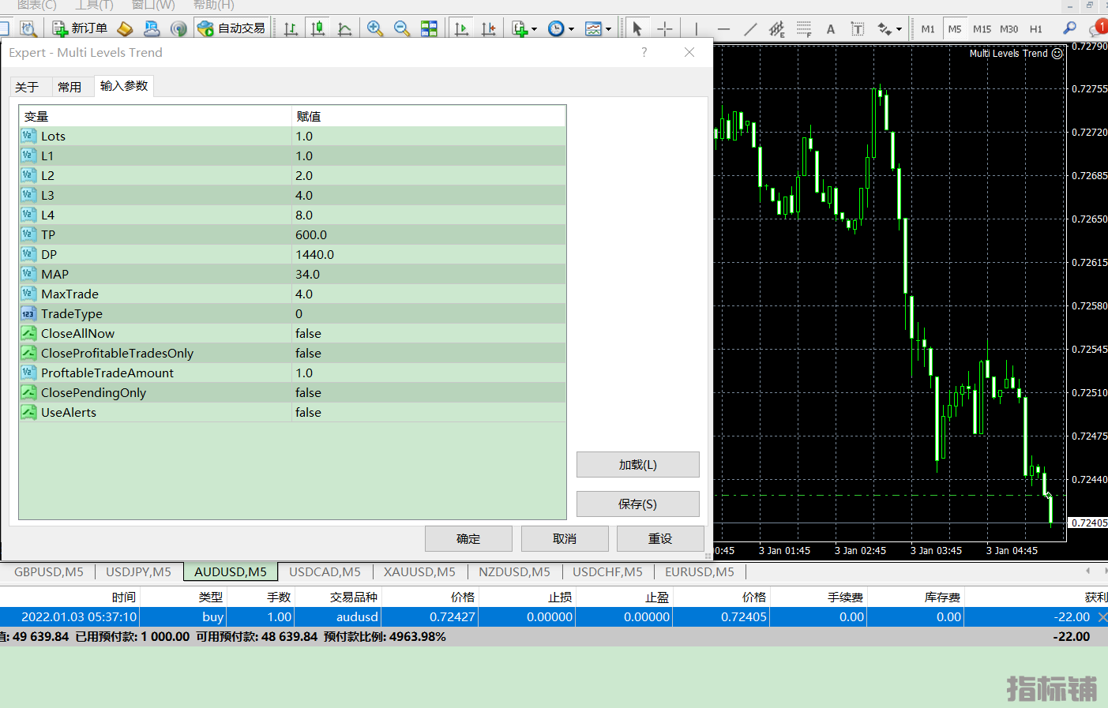1108x708 pixels.
Task: Switch chart to bar chart mode
Action: pos(291,28)
